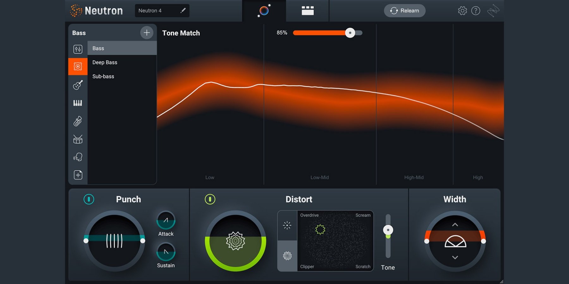Select the lower distortion mode icon
The width and height of the screenshot is (569, 284).
pyautogui.click(x=287, y=256)
